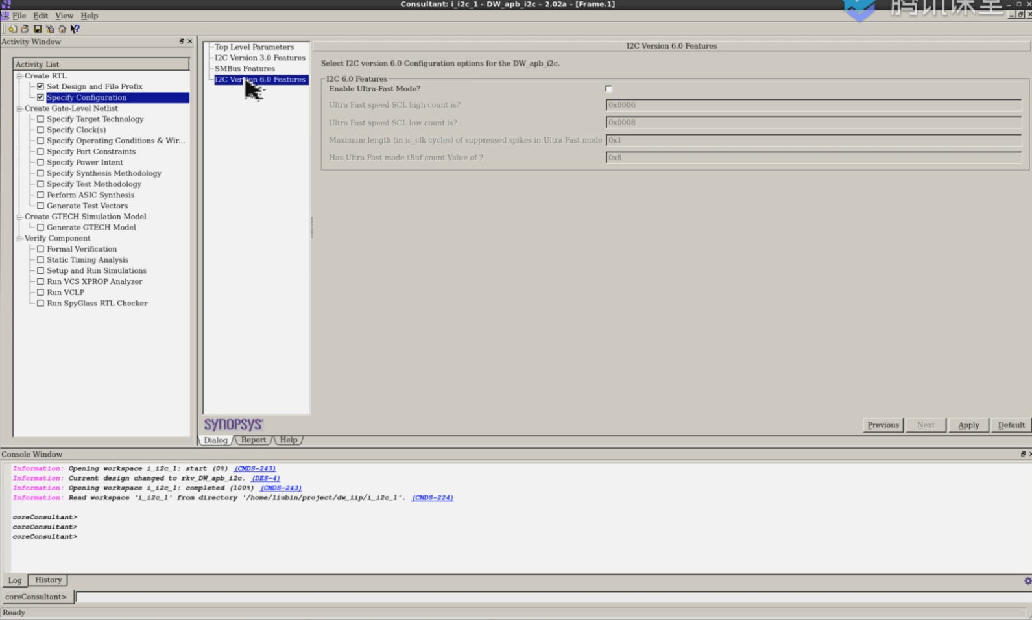Select Run VCS XPROP Analyzer activity
Screen dimensions: 1032x620
pyautogui.click(x=95, y=281)
